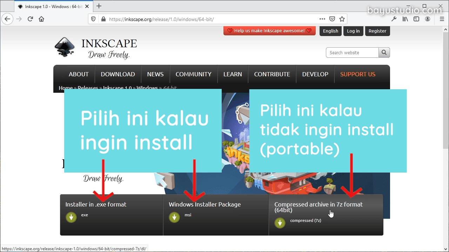Open the COMMUNITY navigation menu item
Screen dimensions: 449x252
pos(193,74)
